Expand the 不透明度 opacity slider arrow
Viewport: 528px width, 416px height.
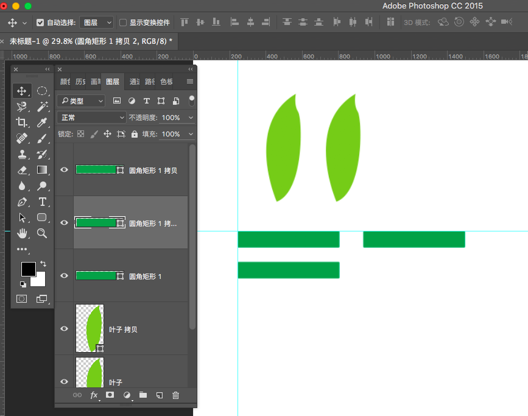coord(191,118)
